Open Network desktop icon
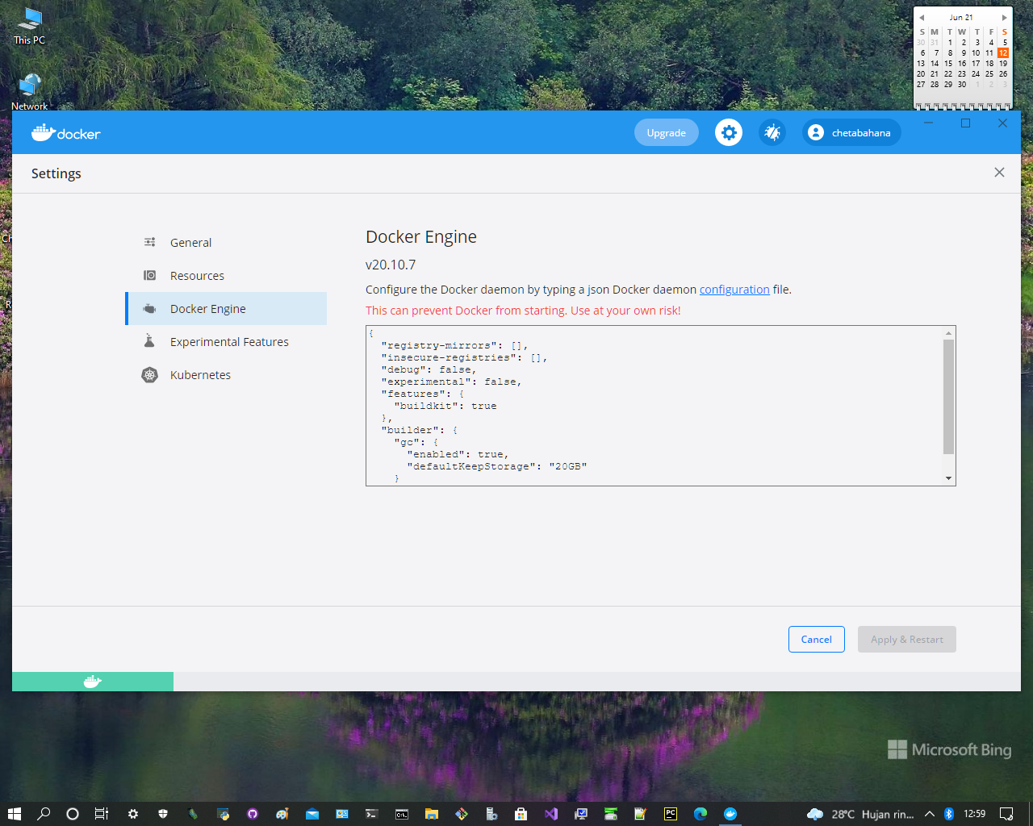 [x=30, y=92]
